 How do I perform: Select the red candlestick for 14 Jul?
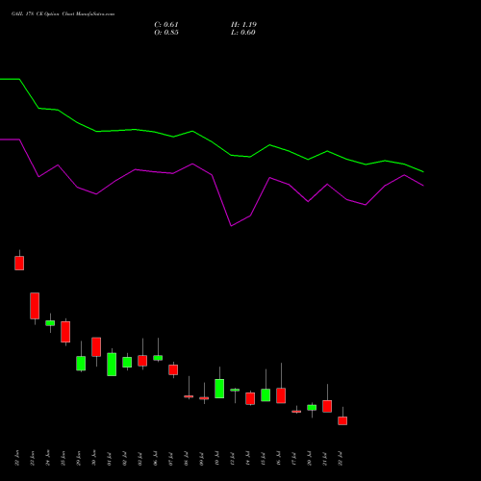coord(250,398)
